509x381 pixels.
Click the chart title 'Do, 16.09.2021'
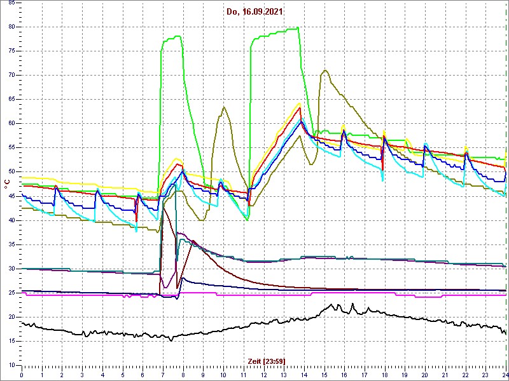point(255,12)
